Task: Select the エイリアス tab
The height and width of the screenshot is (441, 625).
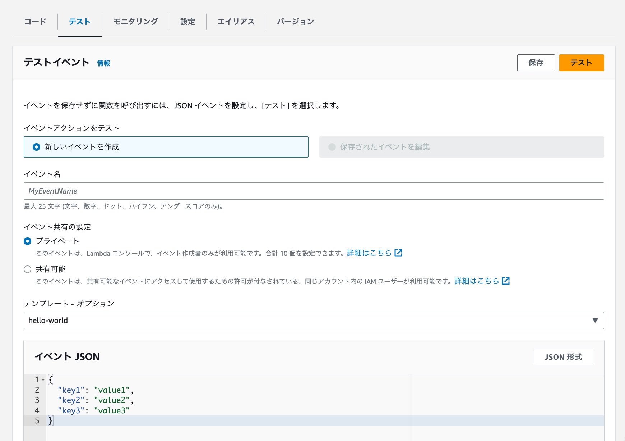Action: 236,22
